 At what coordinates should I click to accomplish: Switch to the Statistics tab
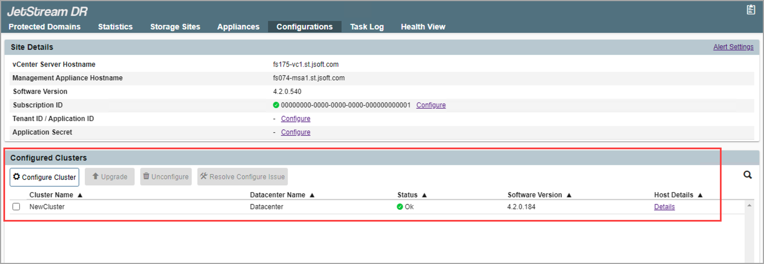coord(115,27)
